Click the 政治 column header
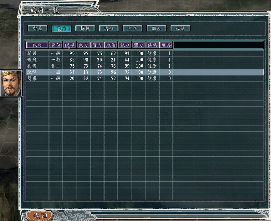The height and width of the screenshot is (221, 271). tap(111, 45)
